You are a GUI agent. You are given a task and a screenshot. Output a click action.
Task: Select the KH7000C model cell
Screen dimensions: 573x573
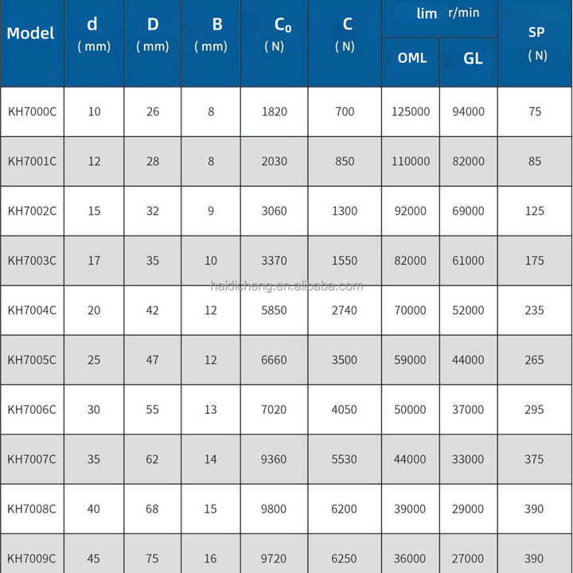tap(32, 111)
